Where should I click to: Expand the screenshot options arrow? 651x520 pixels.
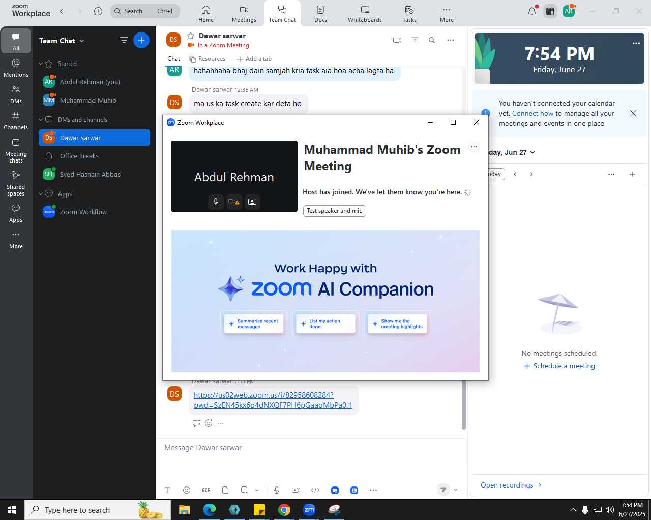[x=257, y=490]
